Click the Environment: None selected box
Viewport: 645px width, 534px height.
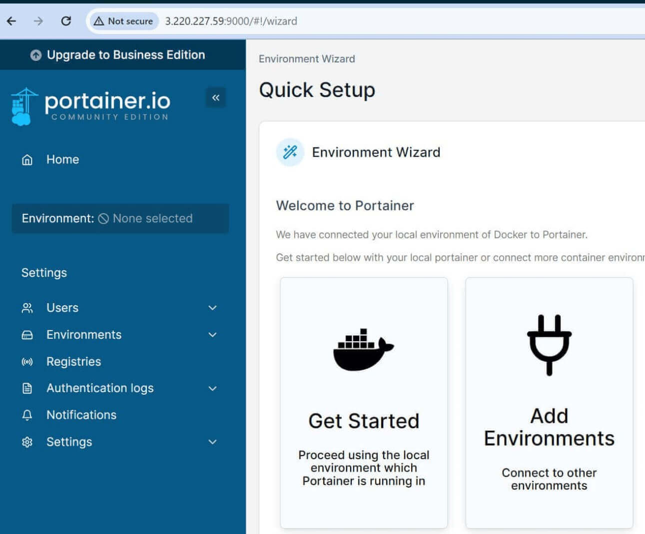[x=120, y=218]
